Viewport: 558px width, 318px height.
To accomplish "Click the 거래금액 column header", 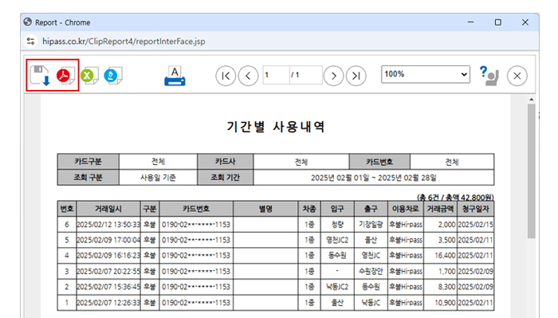I will tap(440, 209).
